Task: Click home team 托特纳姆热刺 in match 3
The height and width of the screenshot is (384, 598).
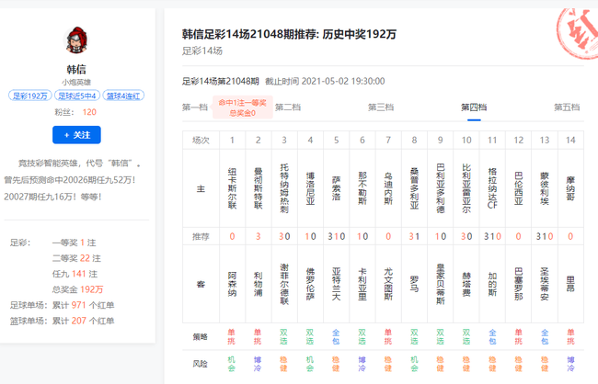Action: pos(284,188)
